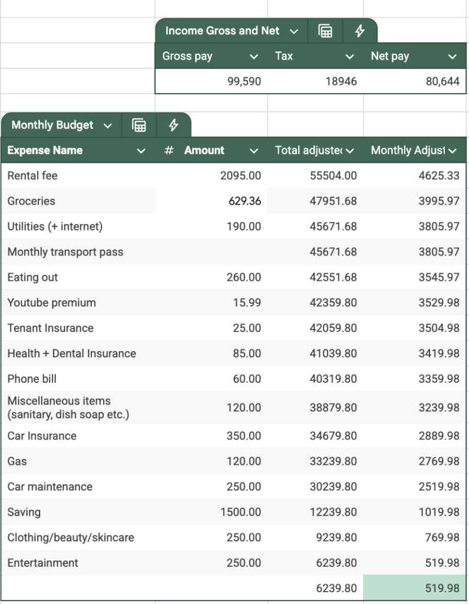Select the Groceries amount cell 629.36

click(x=211, y=201)
